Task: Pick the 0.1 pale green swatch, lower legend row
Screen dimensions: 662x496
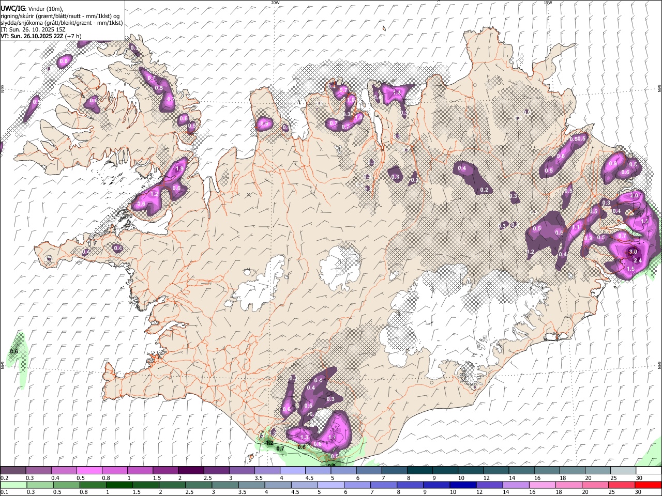Action: point(13,485)
